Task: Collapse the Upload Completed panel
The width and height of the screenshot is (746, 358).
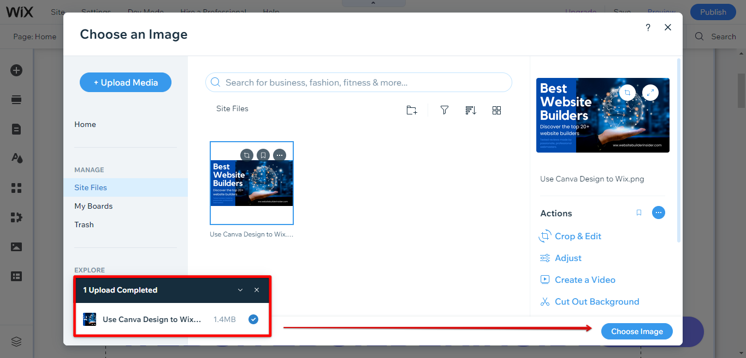Action: (240, 290)
